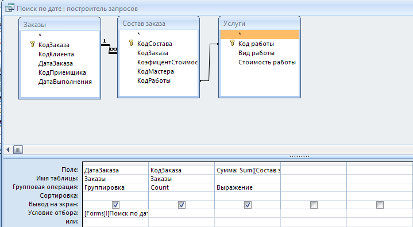Click the condition cell containing [Forms]![Поиск по дат
The image size is (413, 227).
click(115, 213)
